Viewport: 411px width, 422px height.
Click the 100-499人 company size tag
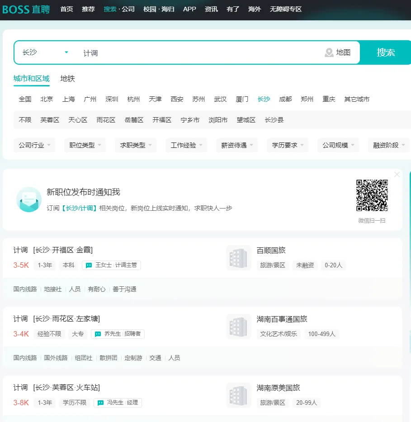pos(321,334)
